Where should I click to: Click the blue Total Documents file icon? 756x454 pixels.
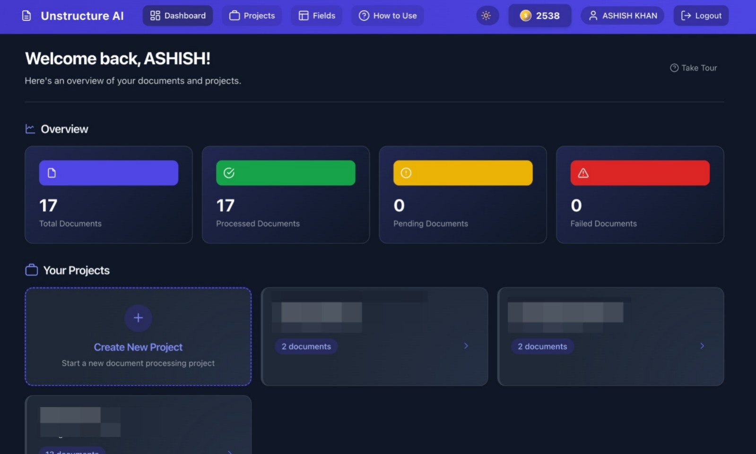(52, 173)
